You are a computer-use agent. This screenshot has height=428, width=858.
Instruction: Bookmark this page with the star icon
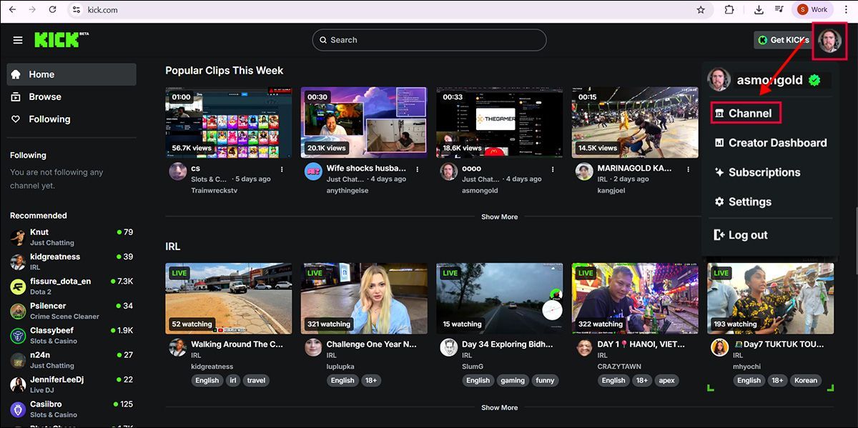(x=701, y=10)
